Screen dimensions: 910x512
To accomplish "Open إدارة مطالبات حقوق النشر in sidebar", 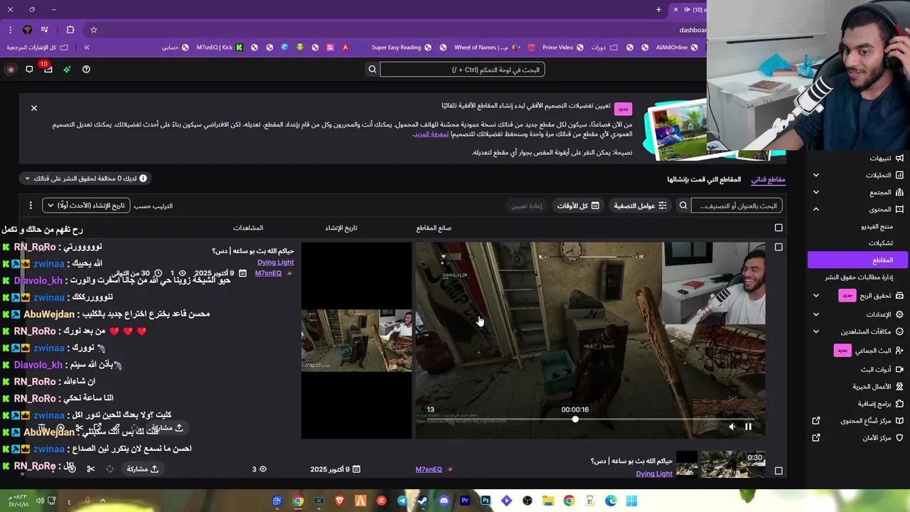I will coord(859,277).
